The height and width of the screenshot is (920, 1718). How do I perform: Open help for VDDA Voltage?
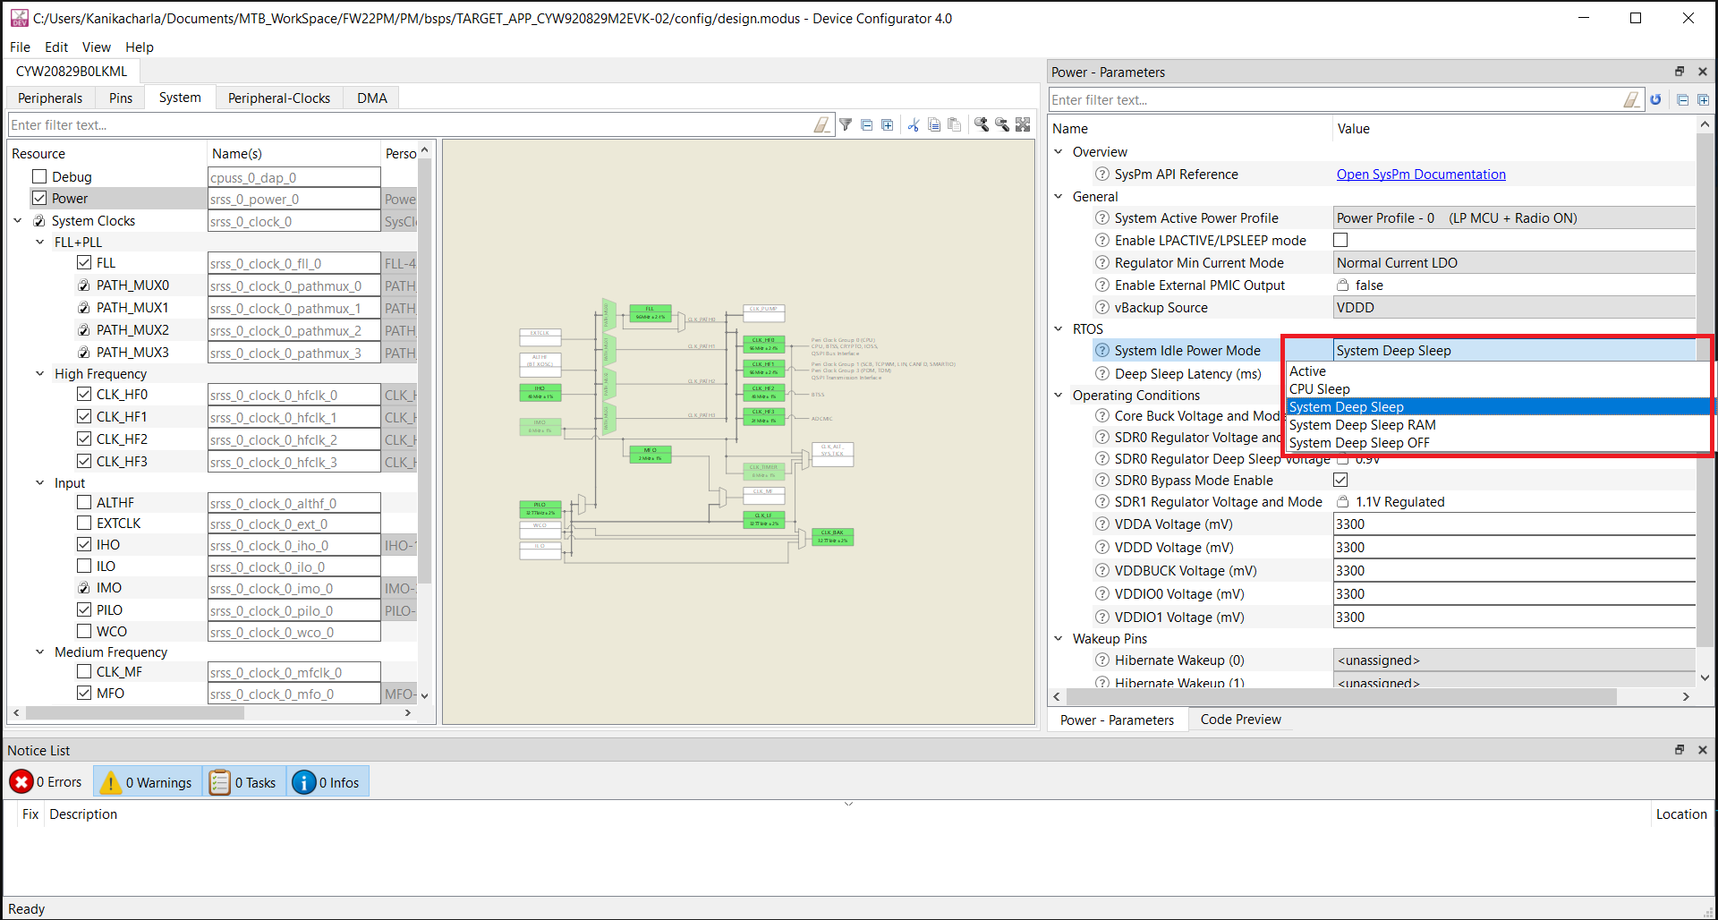coord(1102,524)
